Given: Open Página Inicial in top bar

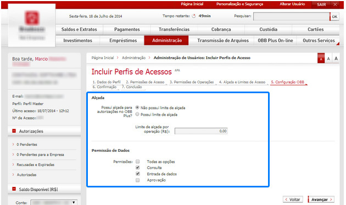Looking at the screenshot, I should [192, 4].
